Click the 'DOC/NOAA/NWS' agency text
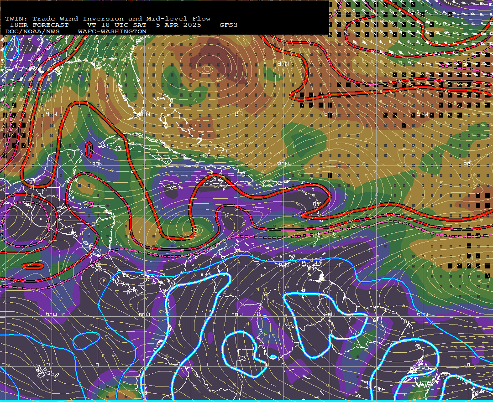 pos(32,32)
